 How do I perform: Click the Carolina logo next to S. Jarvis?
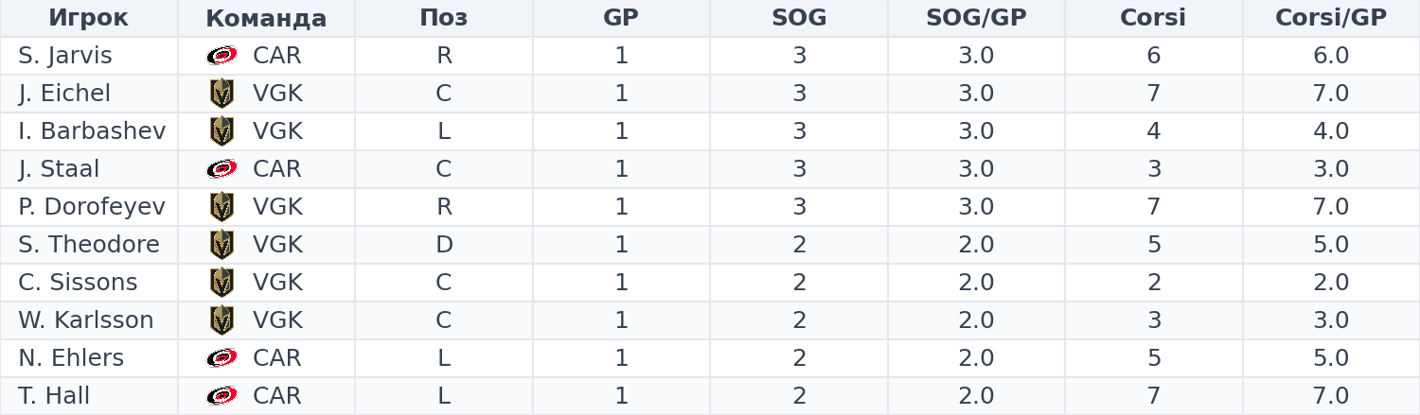tap(222, 56)
